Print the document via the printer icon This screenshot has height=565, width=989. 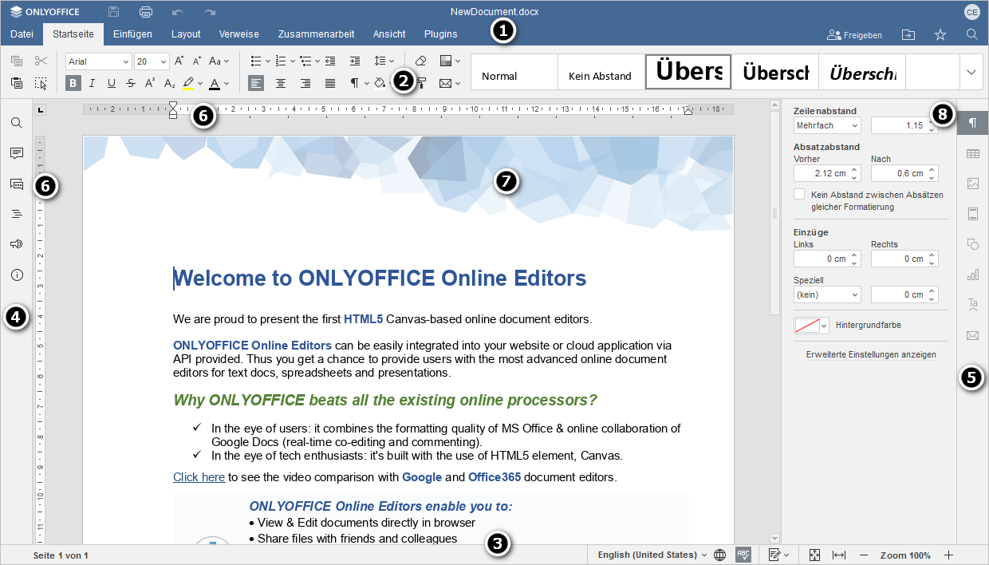pos(146,12)
